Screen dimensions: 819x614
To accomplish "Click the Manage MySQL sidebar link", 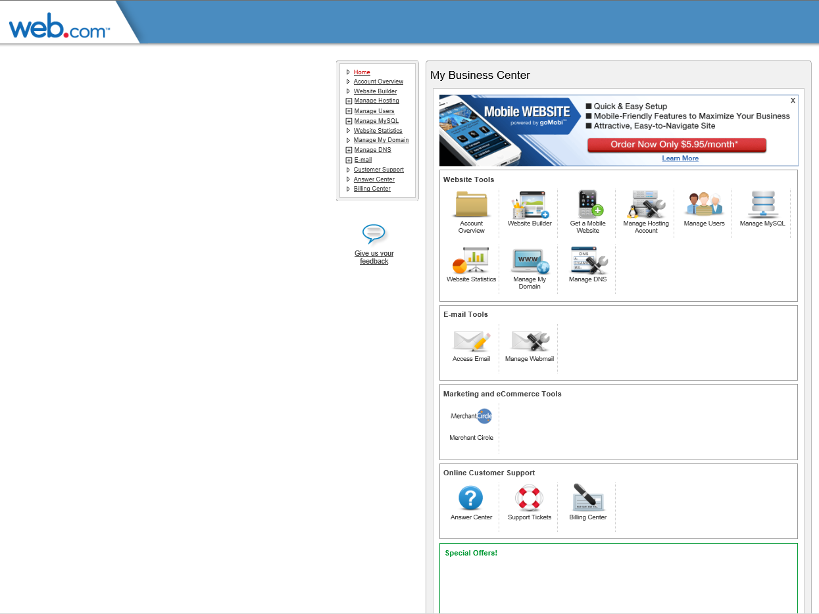I will pos(376,121).
